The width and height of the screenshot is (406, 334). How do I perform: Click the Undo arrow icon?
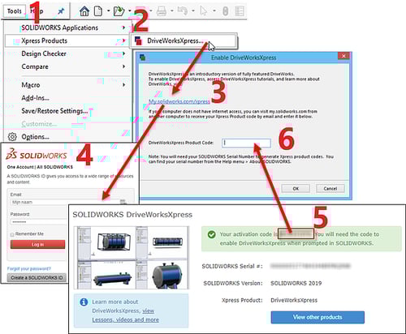(182, 11)
